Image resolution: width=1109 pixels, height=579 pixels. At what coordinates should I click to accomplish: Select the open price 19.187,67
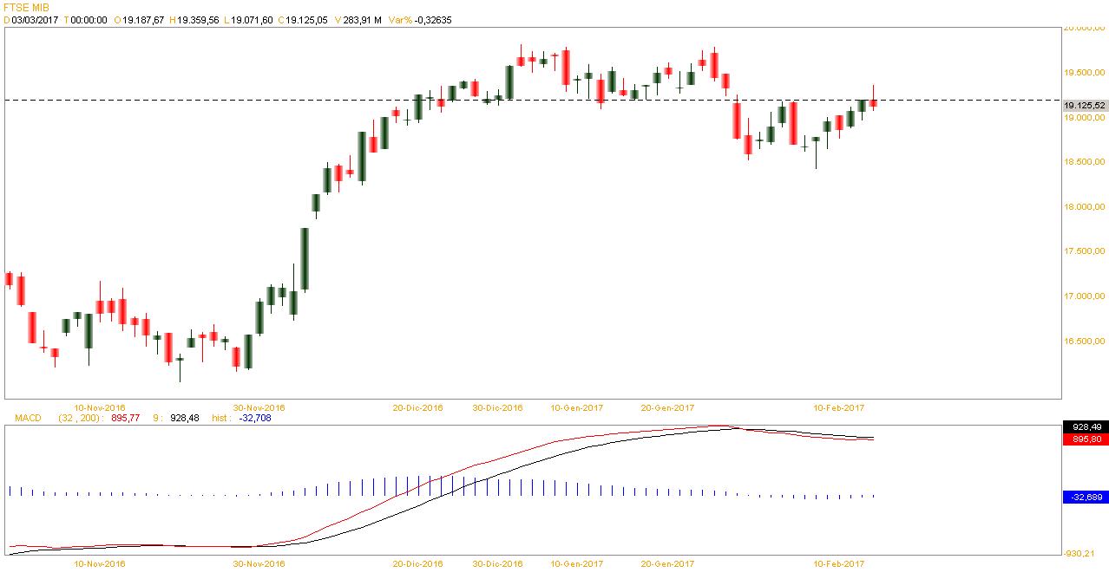click(x=143, y=19)
